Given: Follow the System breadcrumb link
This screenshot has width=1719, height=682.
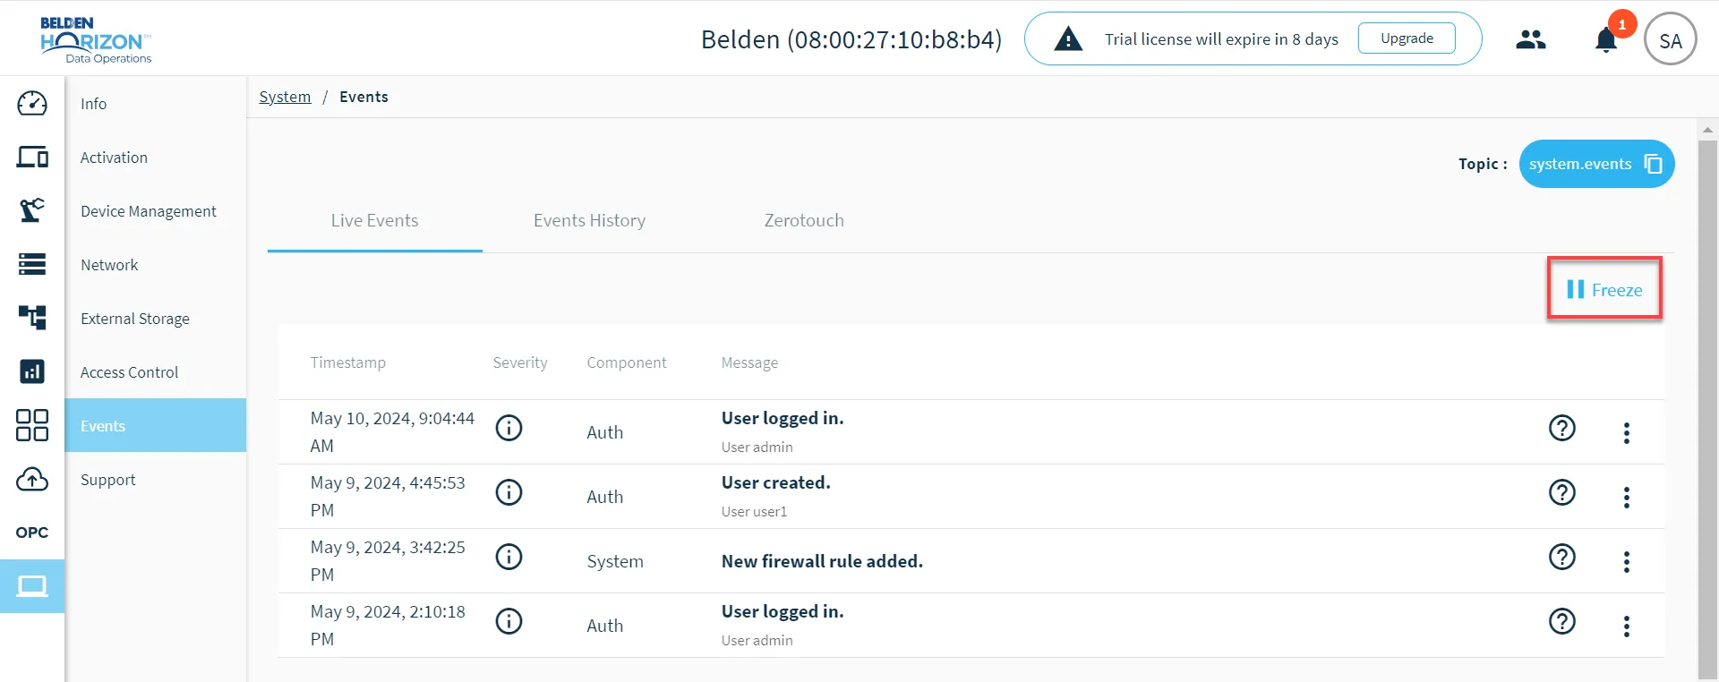Looking at the screenshot, I should tap(285, 97).
